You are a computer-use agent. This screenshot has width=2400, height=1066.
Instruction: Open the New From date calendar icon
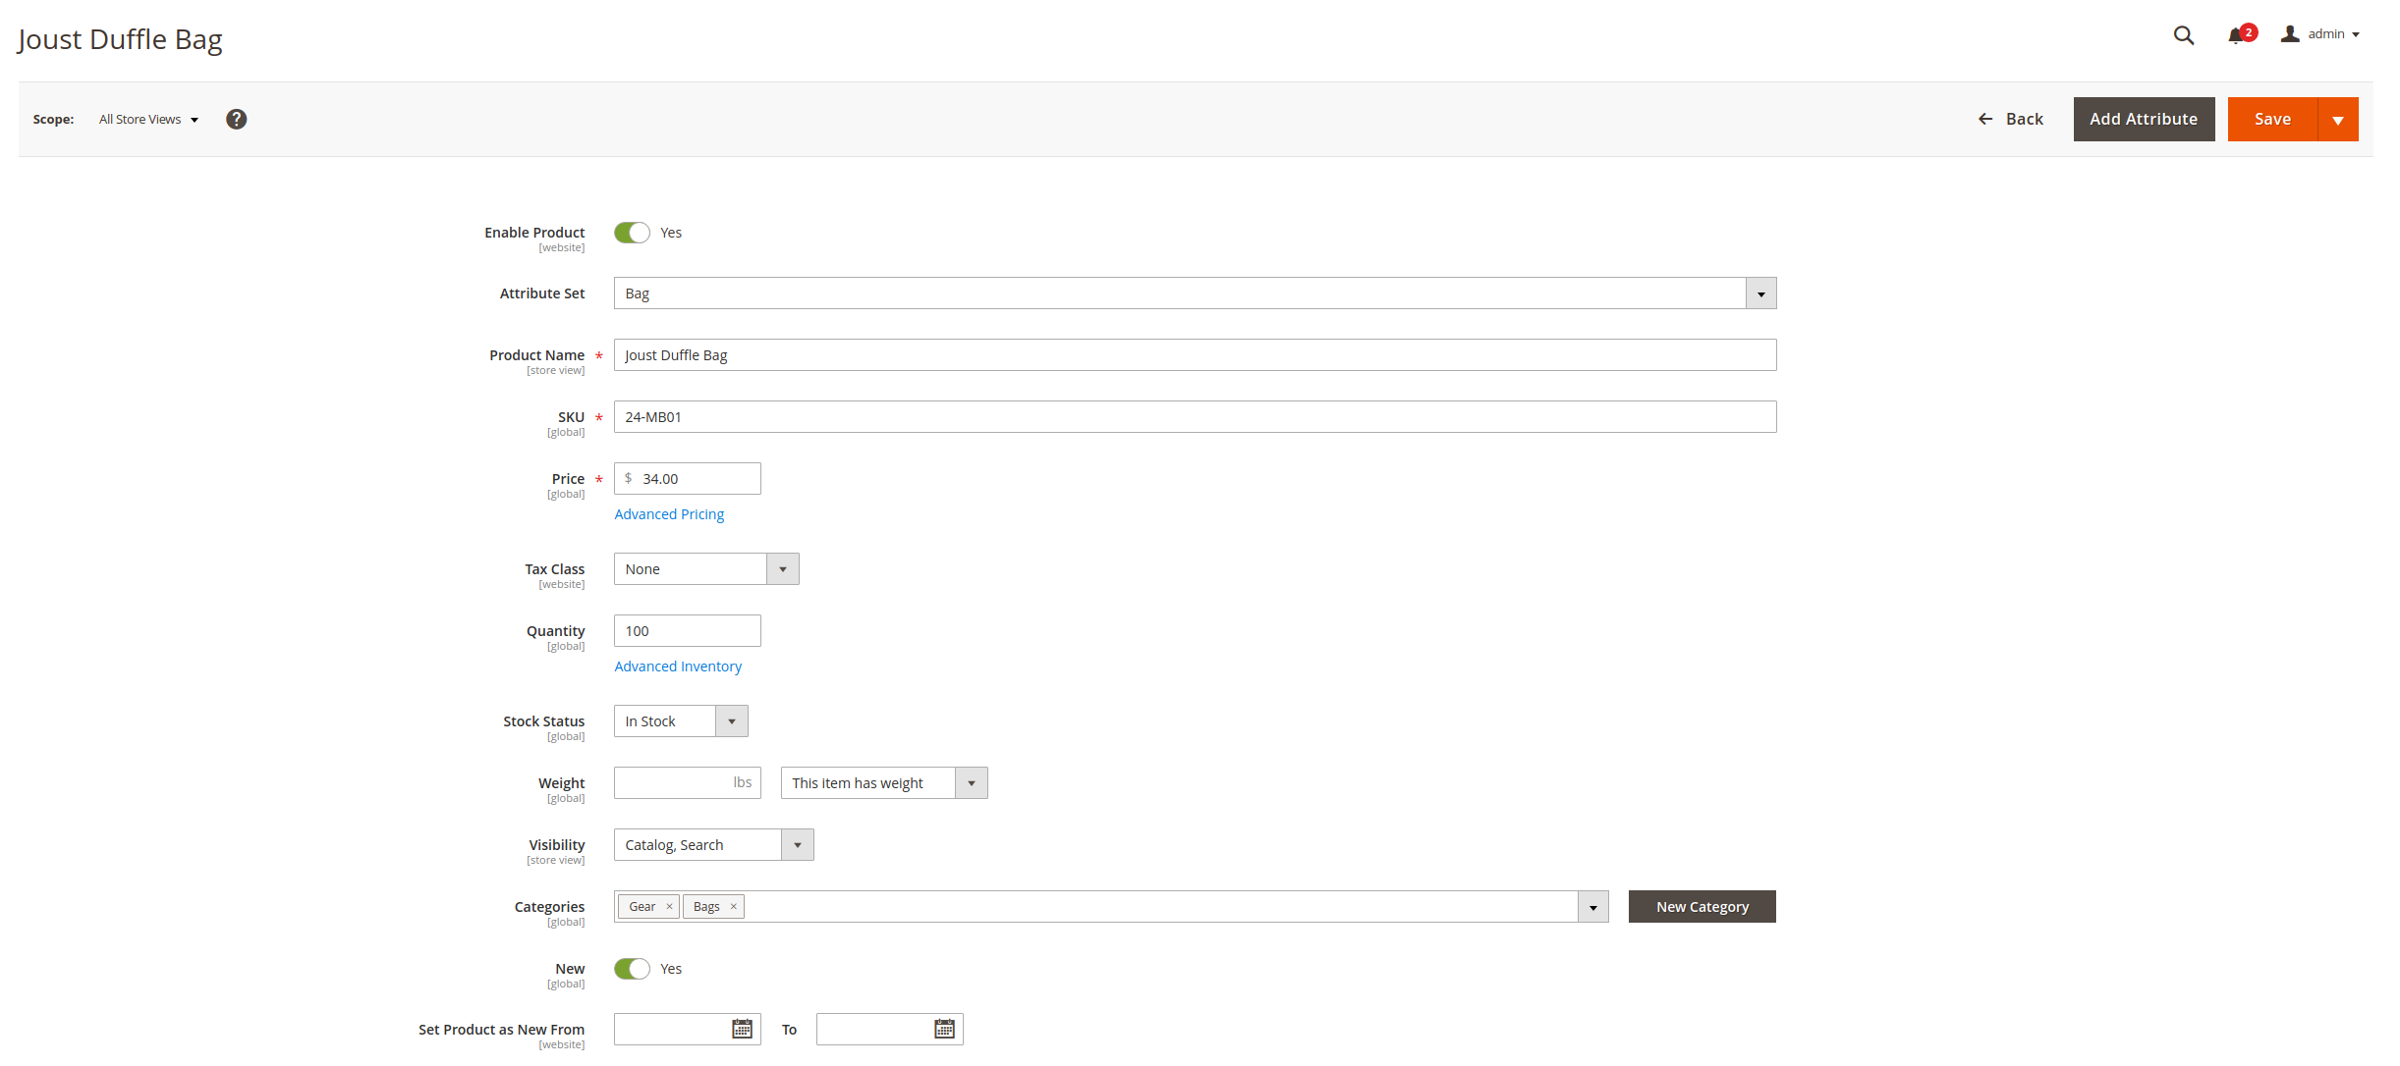pos(743,1029)
